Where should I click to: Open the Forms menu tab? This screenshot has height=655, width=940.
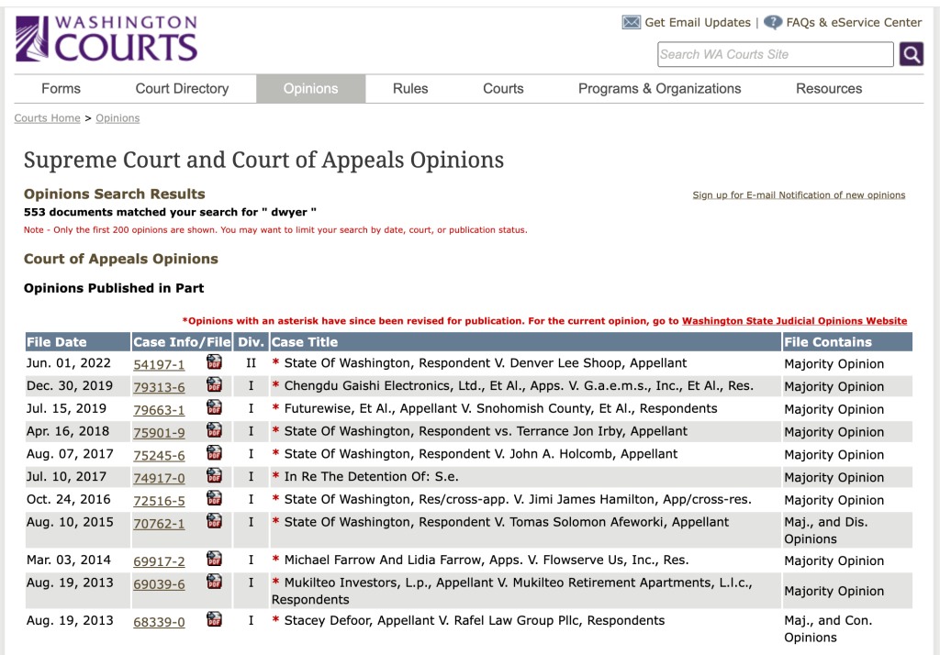(x=61, y=89)
